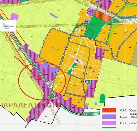
Task: Click the green line sample in the legend
Action: [109, 128]
